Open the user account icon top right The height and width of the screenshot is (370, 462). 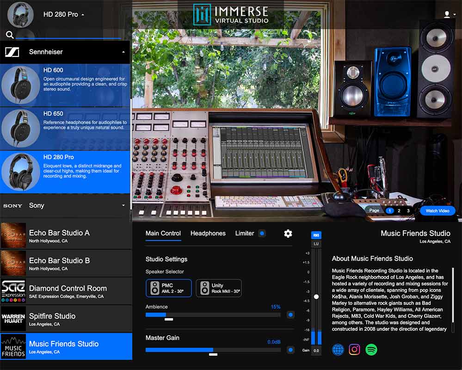[x=447, y=14]
